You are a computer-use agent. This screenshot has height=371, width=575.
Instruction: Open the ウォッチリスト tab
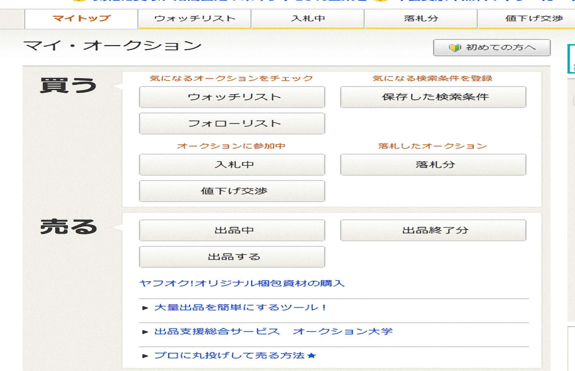click(x=195, y=19)
